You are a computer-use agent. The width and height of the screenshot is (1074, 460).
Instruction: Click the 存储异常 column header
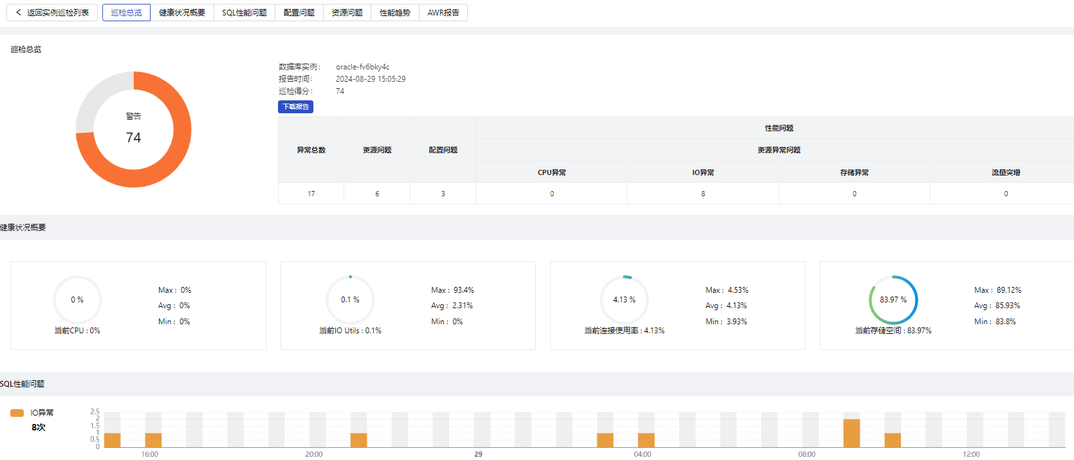point(855,172)
